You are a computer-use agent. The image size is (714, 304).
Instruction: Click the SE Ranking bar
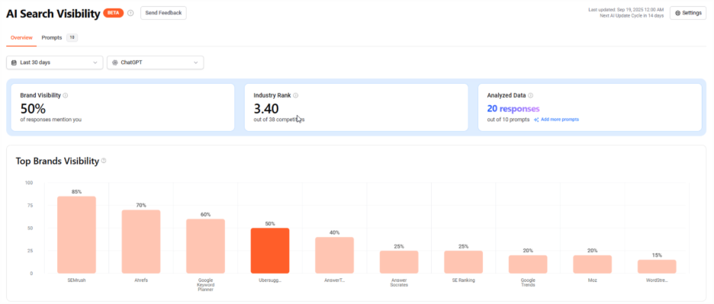(x=464, y=262)
